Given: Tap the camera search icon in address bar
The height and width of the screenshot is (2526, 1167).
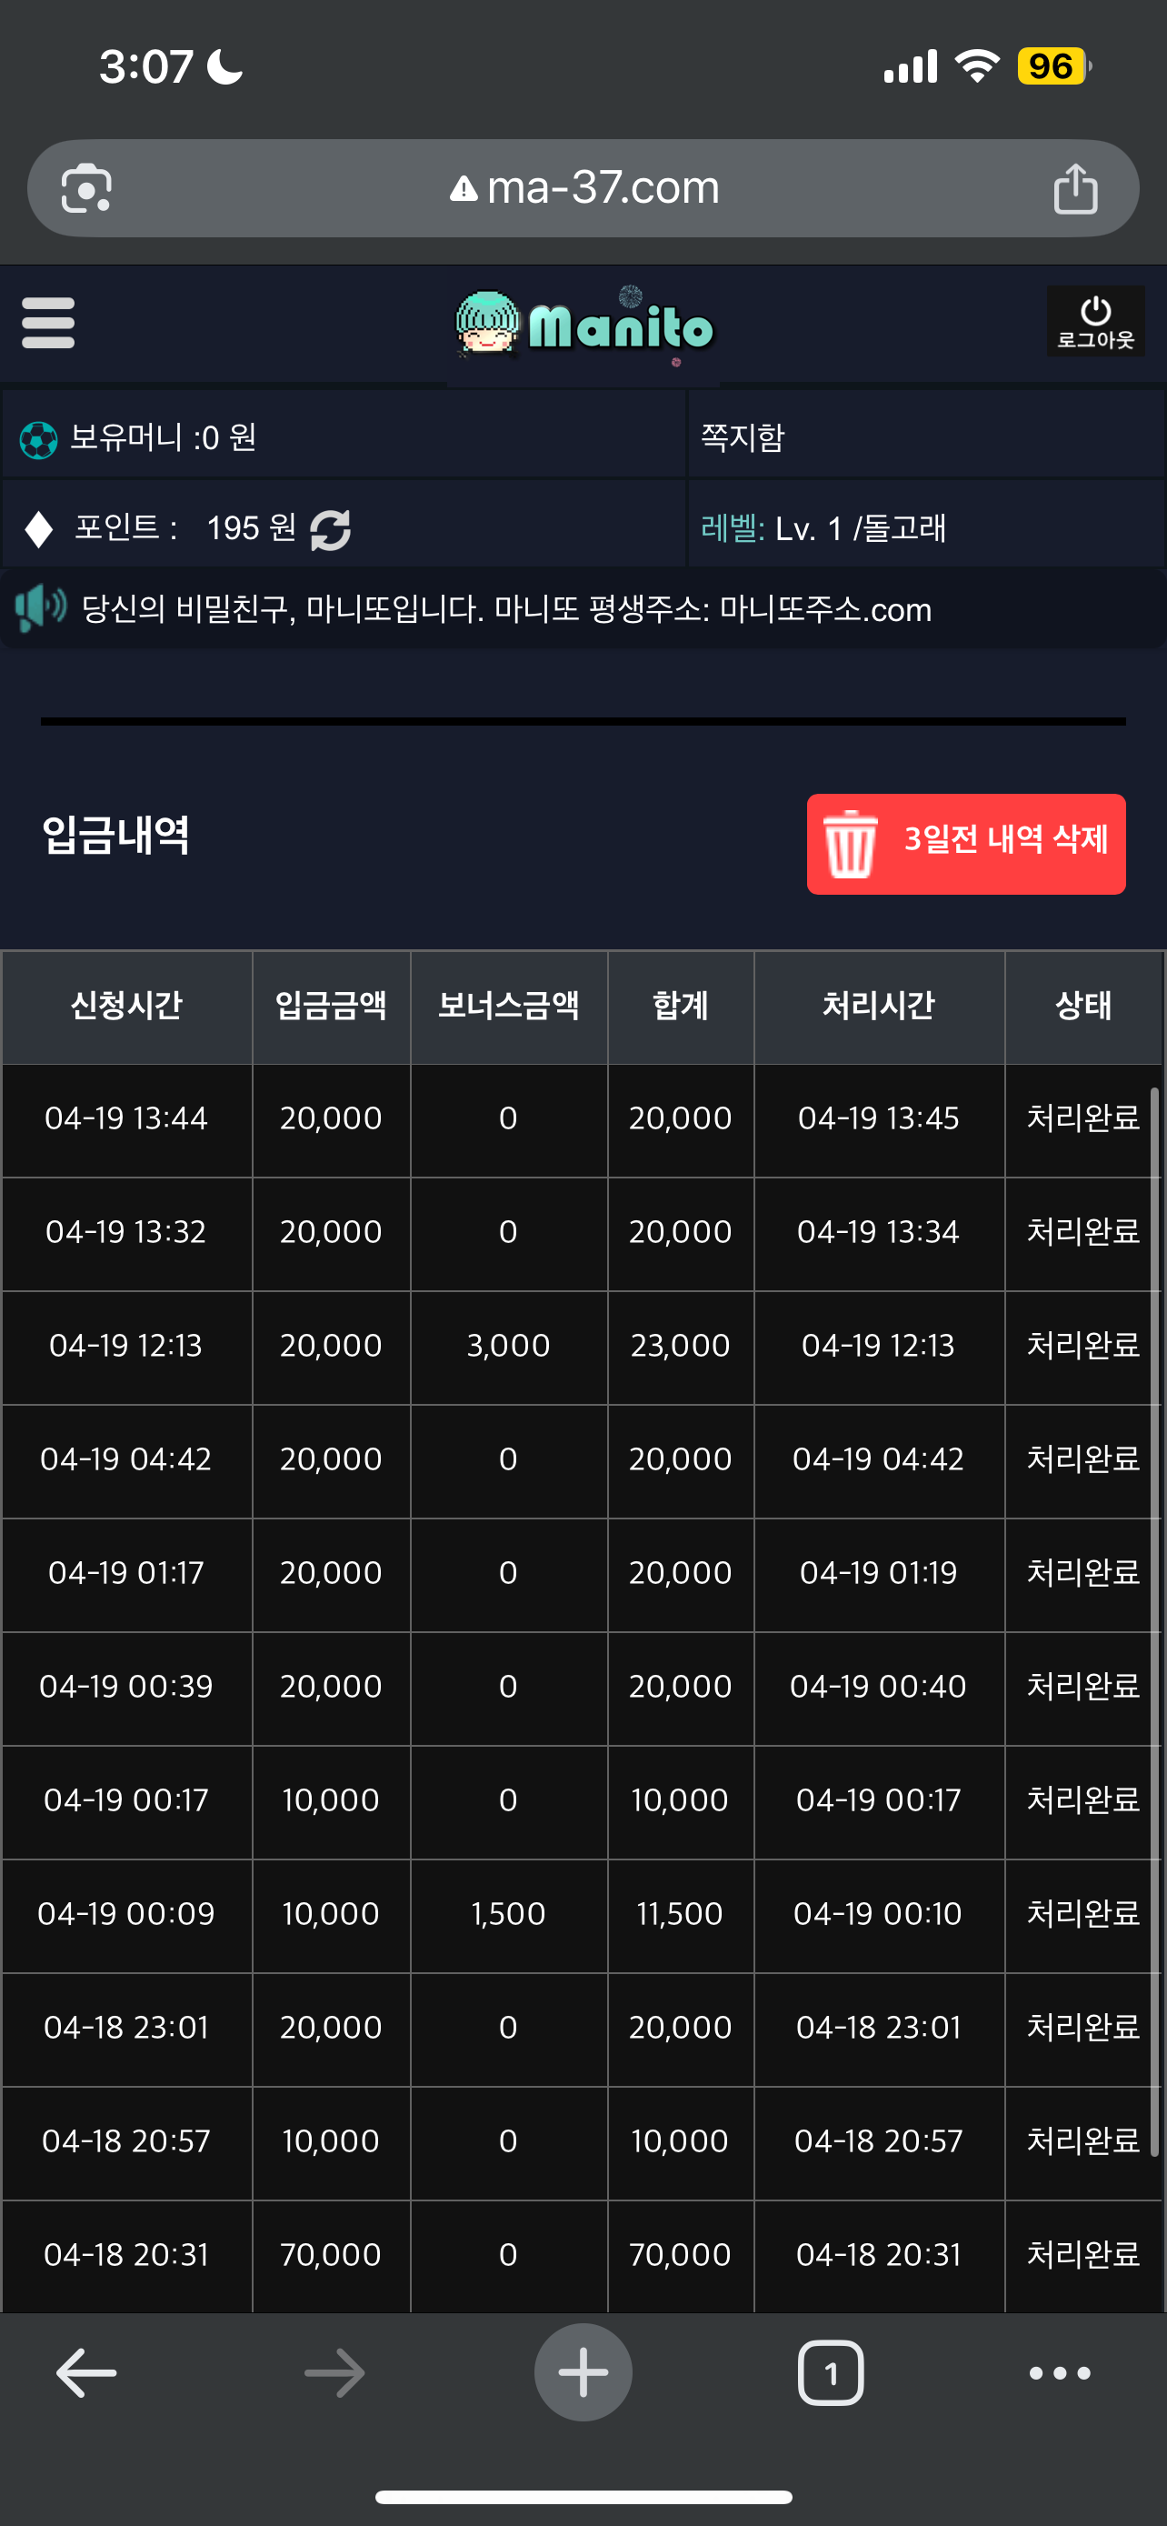Looking at the screenshot, I should tap(86, 188).
